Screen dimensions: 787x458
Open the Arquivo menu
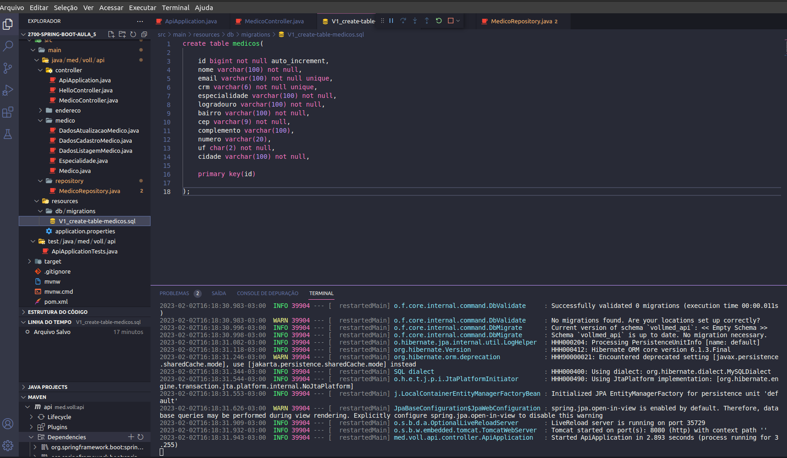(x=12, y=7)
